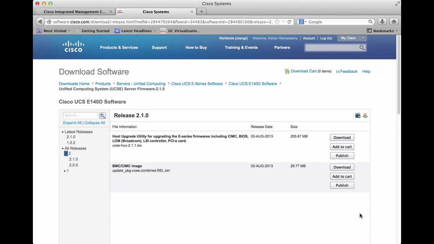Open the Getting Started bookmark
The width and height of the screenshot is (434, 244).
tap(92, 31)
